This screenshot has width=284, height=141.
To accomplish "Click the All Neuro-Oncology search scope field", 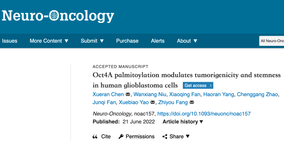I will [272, 41].
